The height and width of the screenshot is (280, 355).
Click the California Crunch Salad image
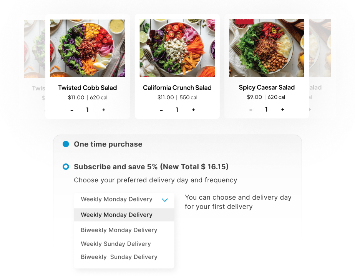177,48
